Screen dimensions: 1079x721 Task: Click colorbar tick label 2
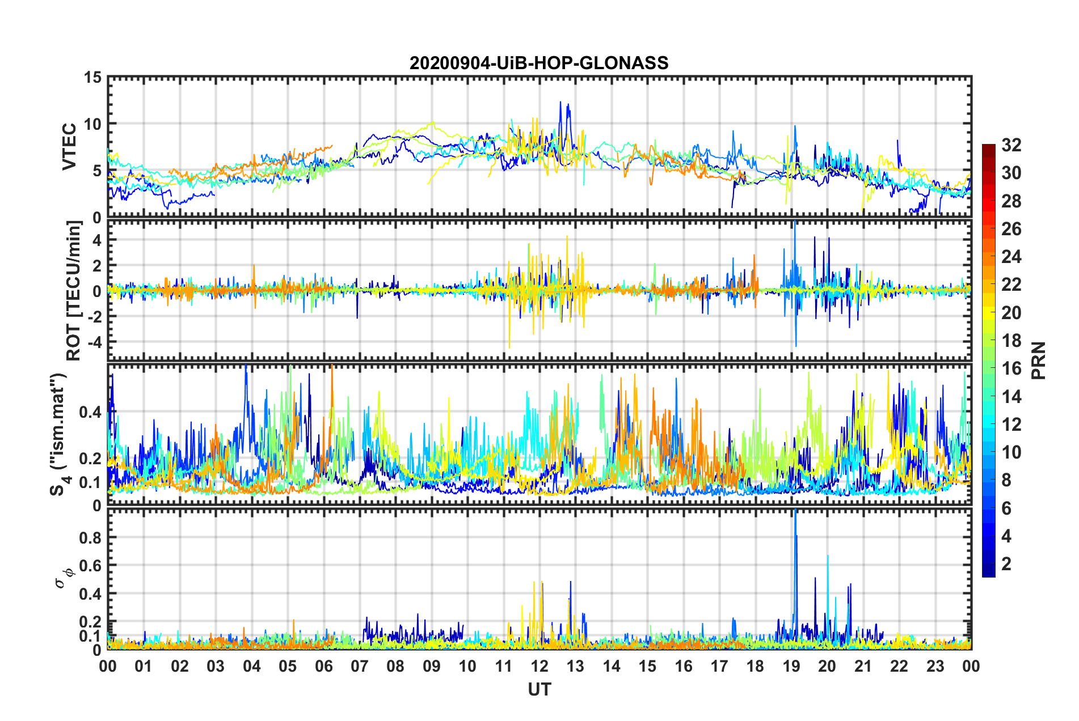tap(1006, 563)
